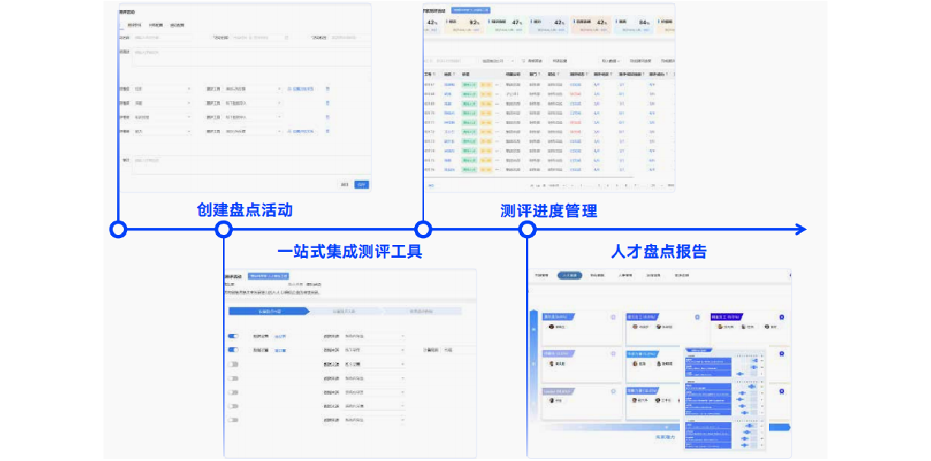Expand the filter dropdown above the progress table
931x461 pixels.
pyautogui.click(x=498, y=61)
